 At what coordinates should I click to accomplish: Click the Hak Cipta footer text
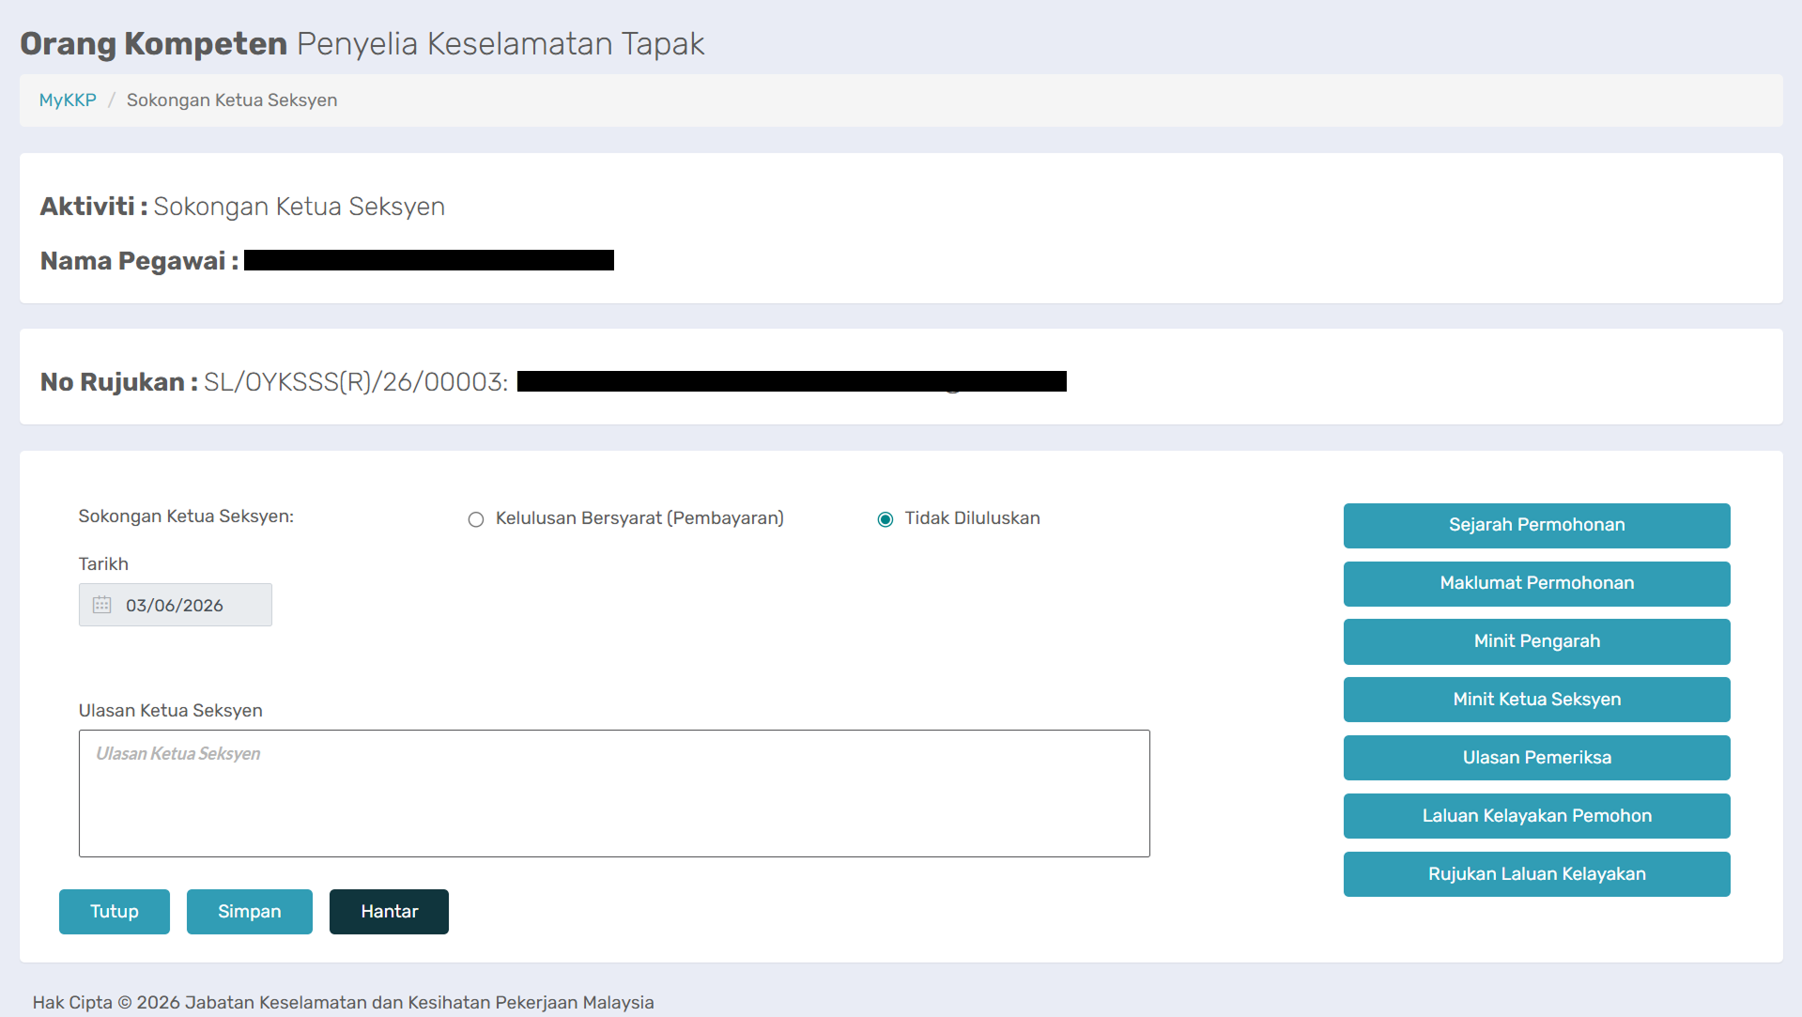click(x=343, y=1002)
